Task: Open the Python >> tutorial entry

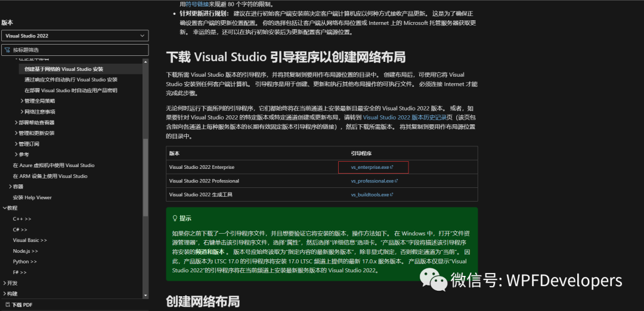Action: click(25, 262)
